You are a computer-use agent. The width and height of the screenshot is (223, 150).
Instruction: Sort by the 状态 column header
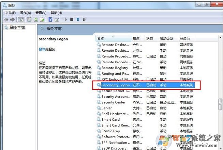151,38
